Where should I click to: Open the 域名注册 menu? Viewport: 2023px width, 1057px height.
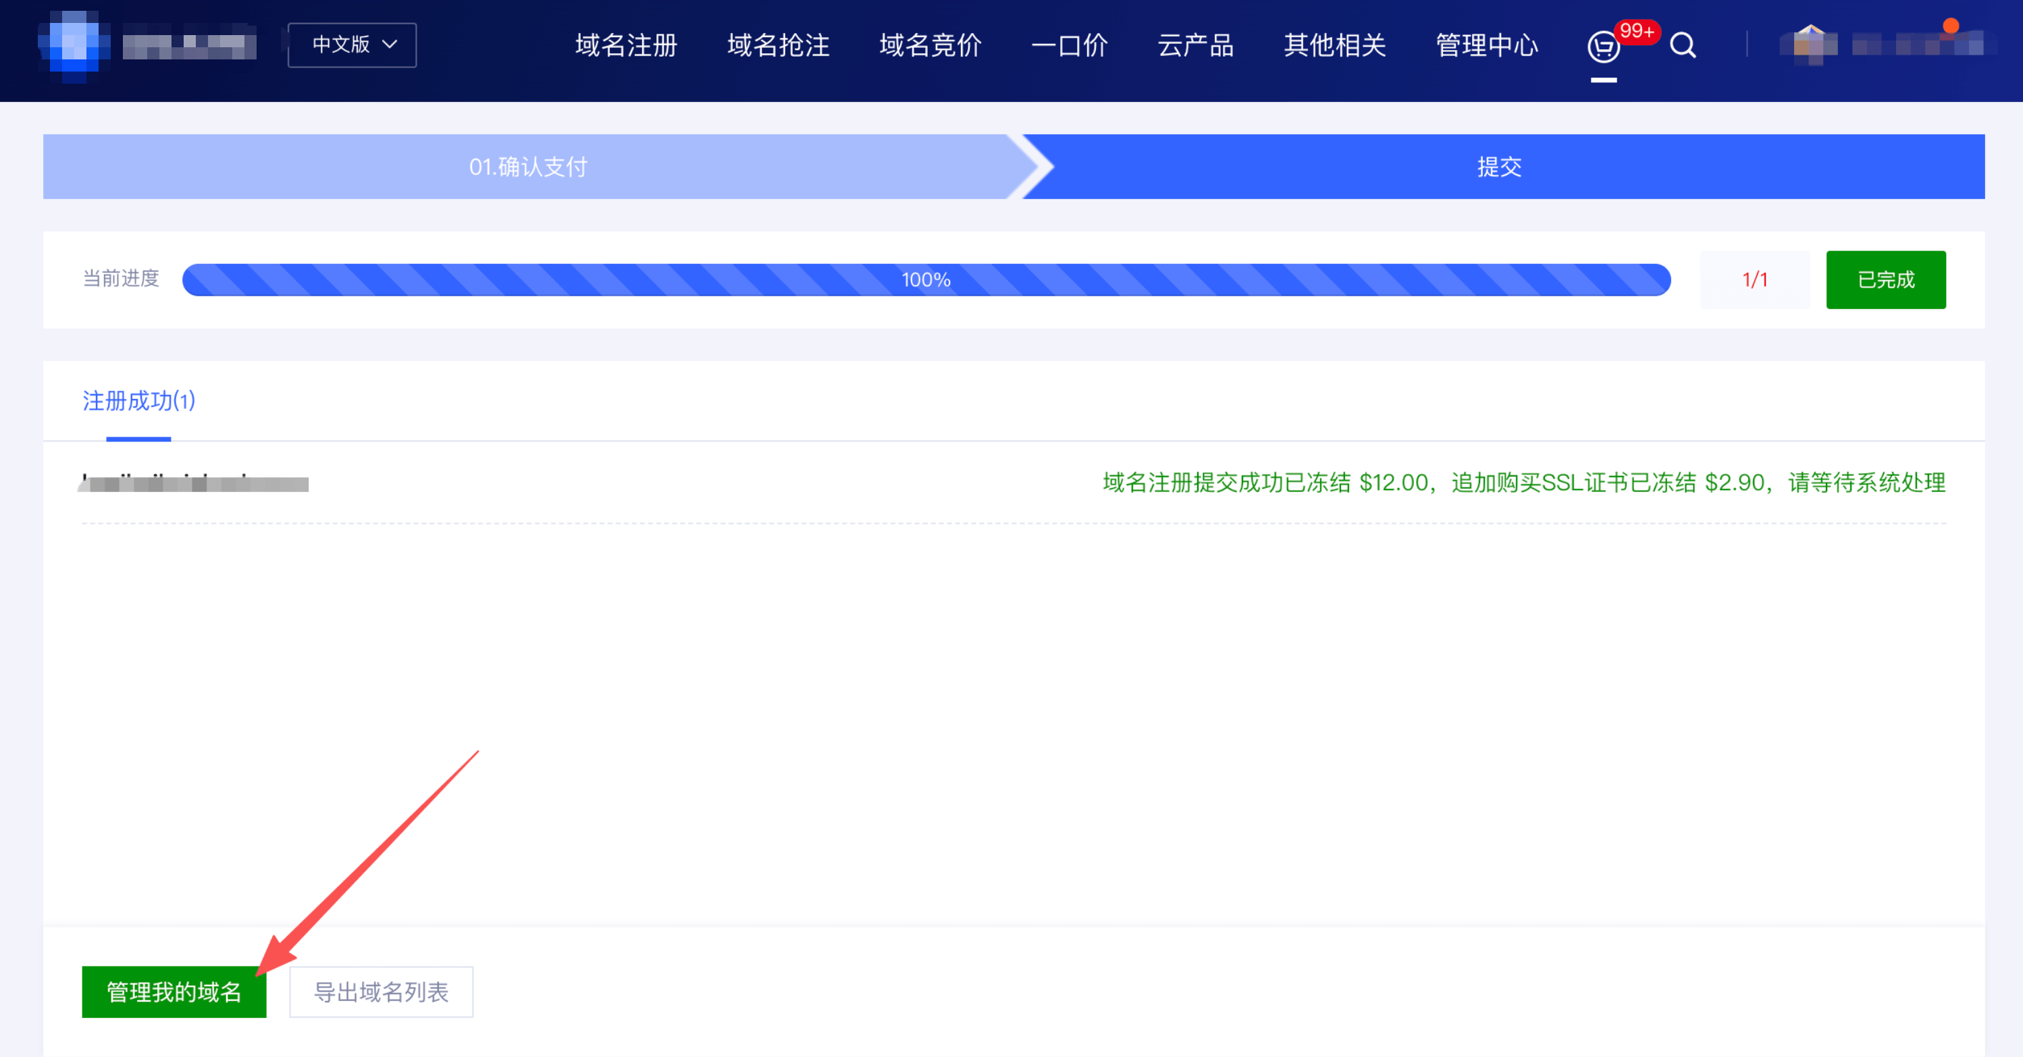pyautogui.click(x=626, y=45)
